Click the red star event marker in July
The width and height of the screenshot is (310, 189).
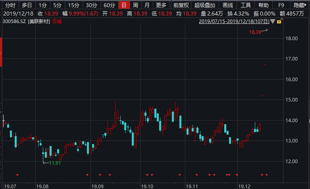point(17,175)
